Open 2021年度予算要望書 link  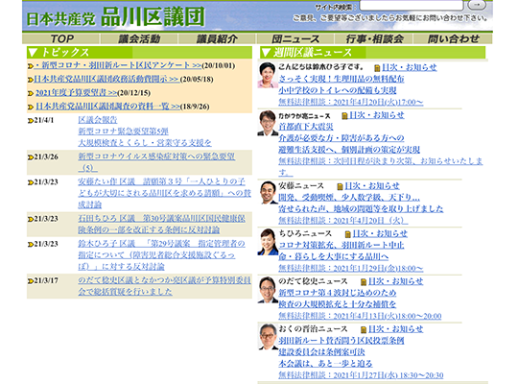point(77,92)
